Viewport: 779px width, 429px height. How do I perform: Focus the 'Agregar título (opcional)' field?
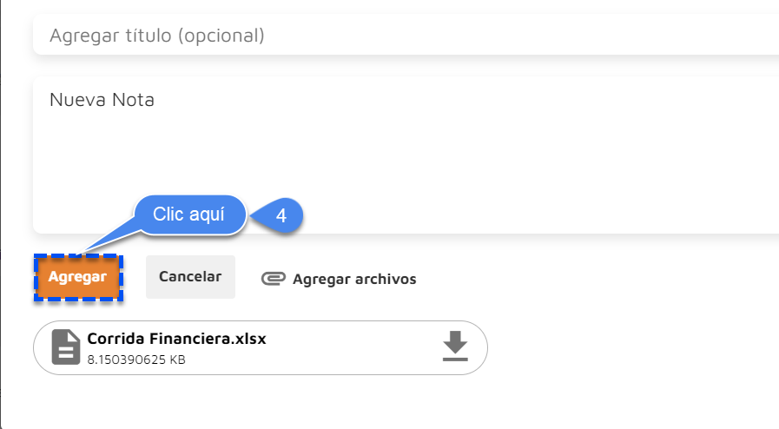click(406, 35)
